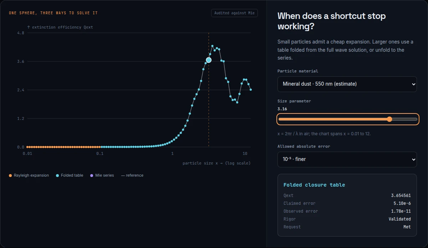Select the Folded table legend entry

[70, 175]
